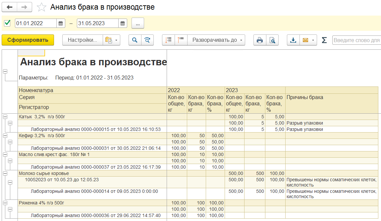Screen dimensions: 381x221
Task: Open dropdown arrow next to report variants
Action: click(x=116, y=40)
